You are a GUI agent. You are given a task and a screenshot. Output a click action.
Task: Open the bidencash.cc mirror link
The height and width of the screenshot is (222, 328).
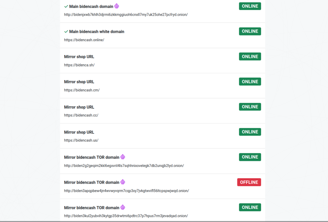(x=81, y=115)
